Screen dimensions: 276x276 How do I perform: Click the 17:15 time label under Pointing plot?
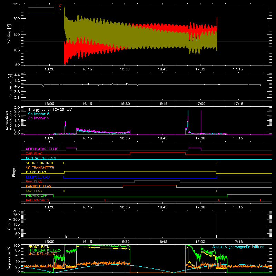(238, 69)
